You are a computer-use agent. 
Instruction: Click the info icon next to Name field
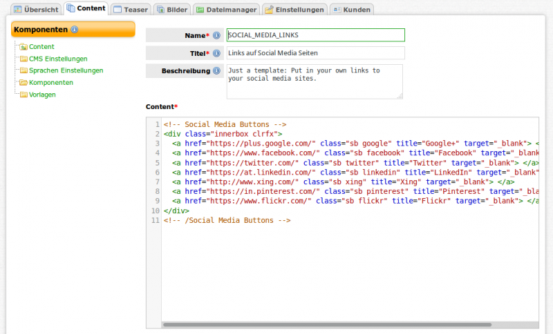(x=216, y=35)
